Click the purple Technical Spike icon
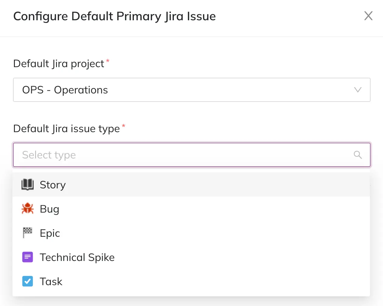 pyautogui.click(x=28, y=257)
